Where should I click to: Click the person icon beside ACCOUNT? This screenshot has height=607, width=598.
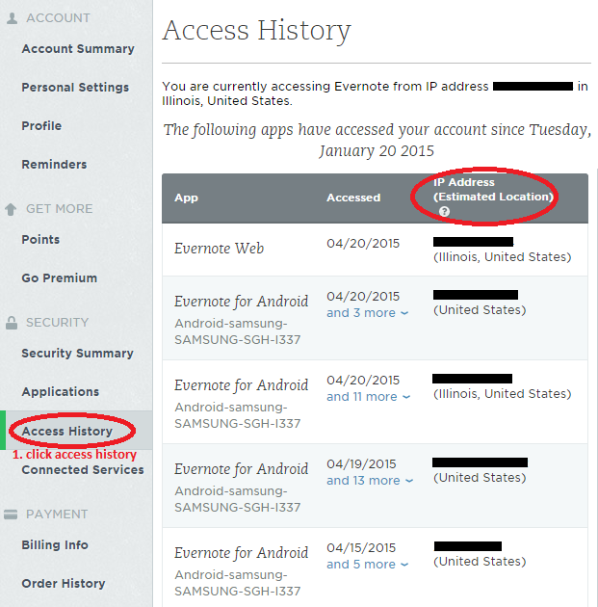click(12, 18)
